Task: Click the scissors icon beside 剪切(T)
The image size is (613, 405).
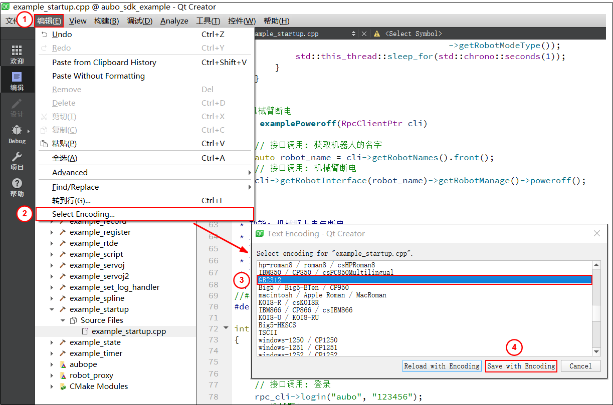Action: coord(44,117)
